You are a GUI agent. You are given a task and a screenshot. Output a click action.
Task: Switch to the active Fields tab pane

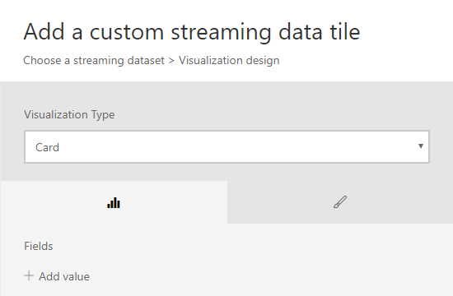(114, 202)
